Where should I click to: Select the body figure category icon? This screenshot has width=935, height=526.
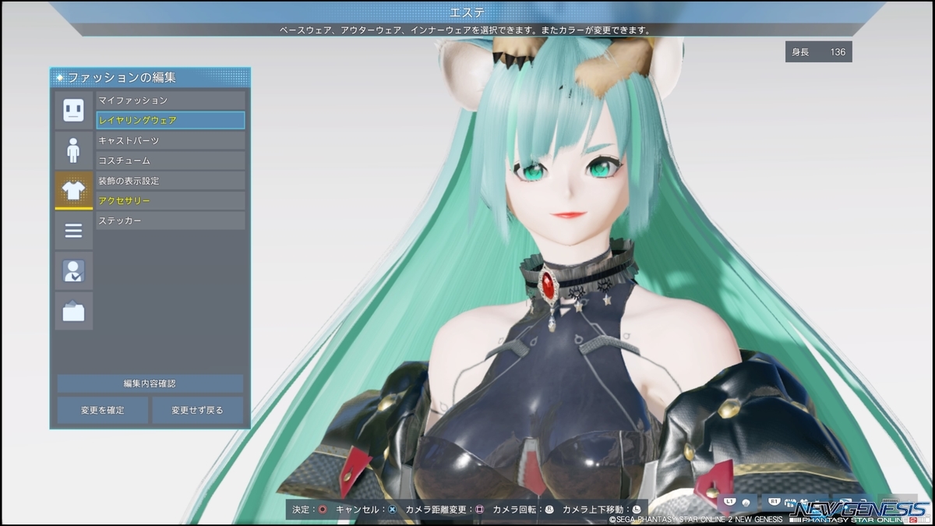[73, 150]
